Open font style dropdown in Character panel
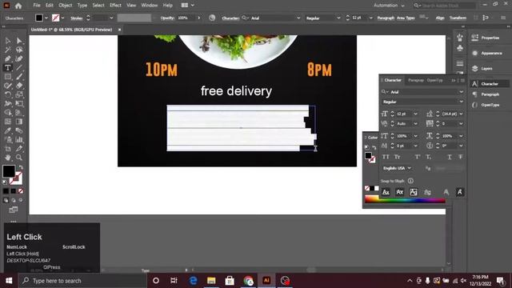The image size is (512, 288). tap(461, 102)
